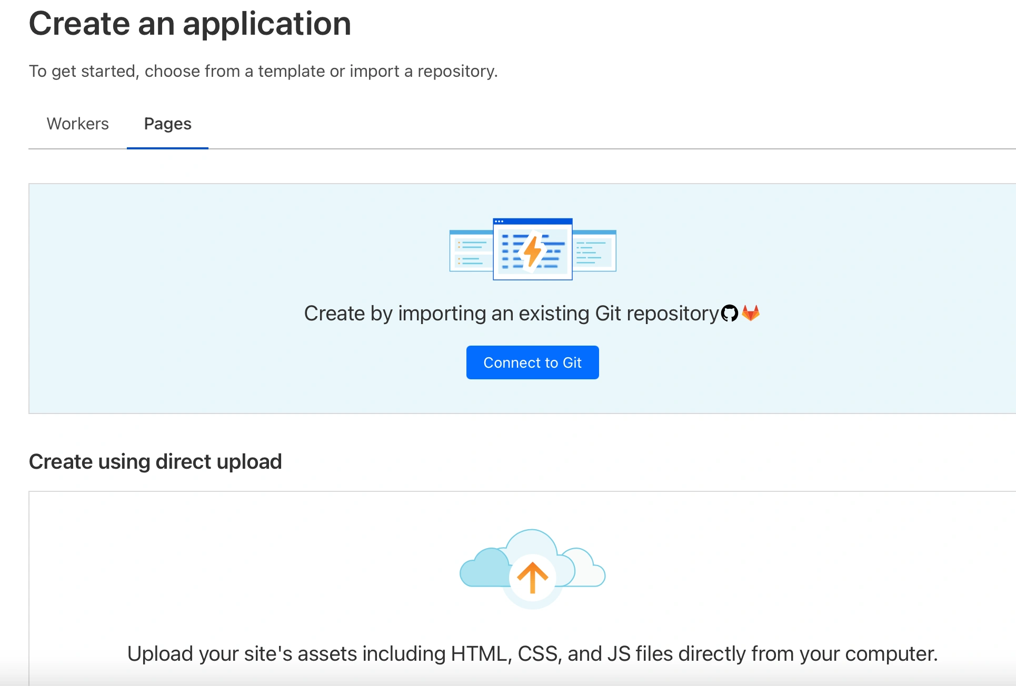Click the right mini browser window illustration

click(x=594, y=251)
